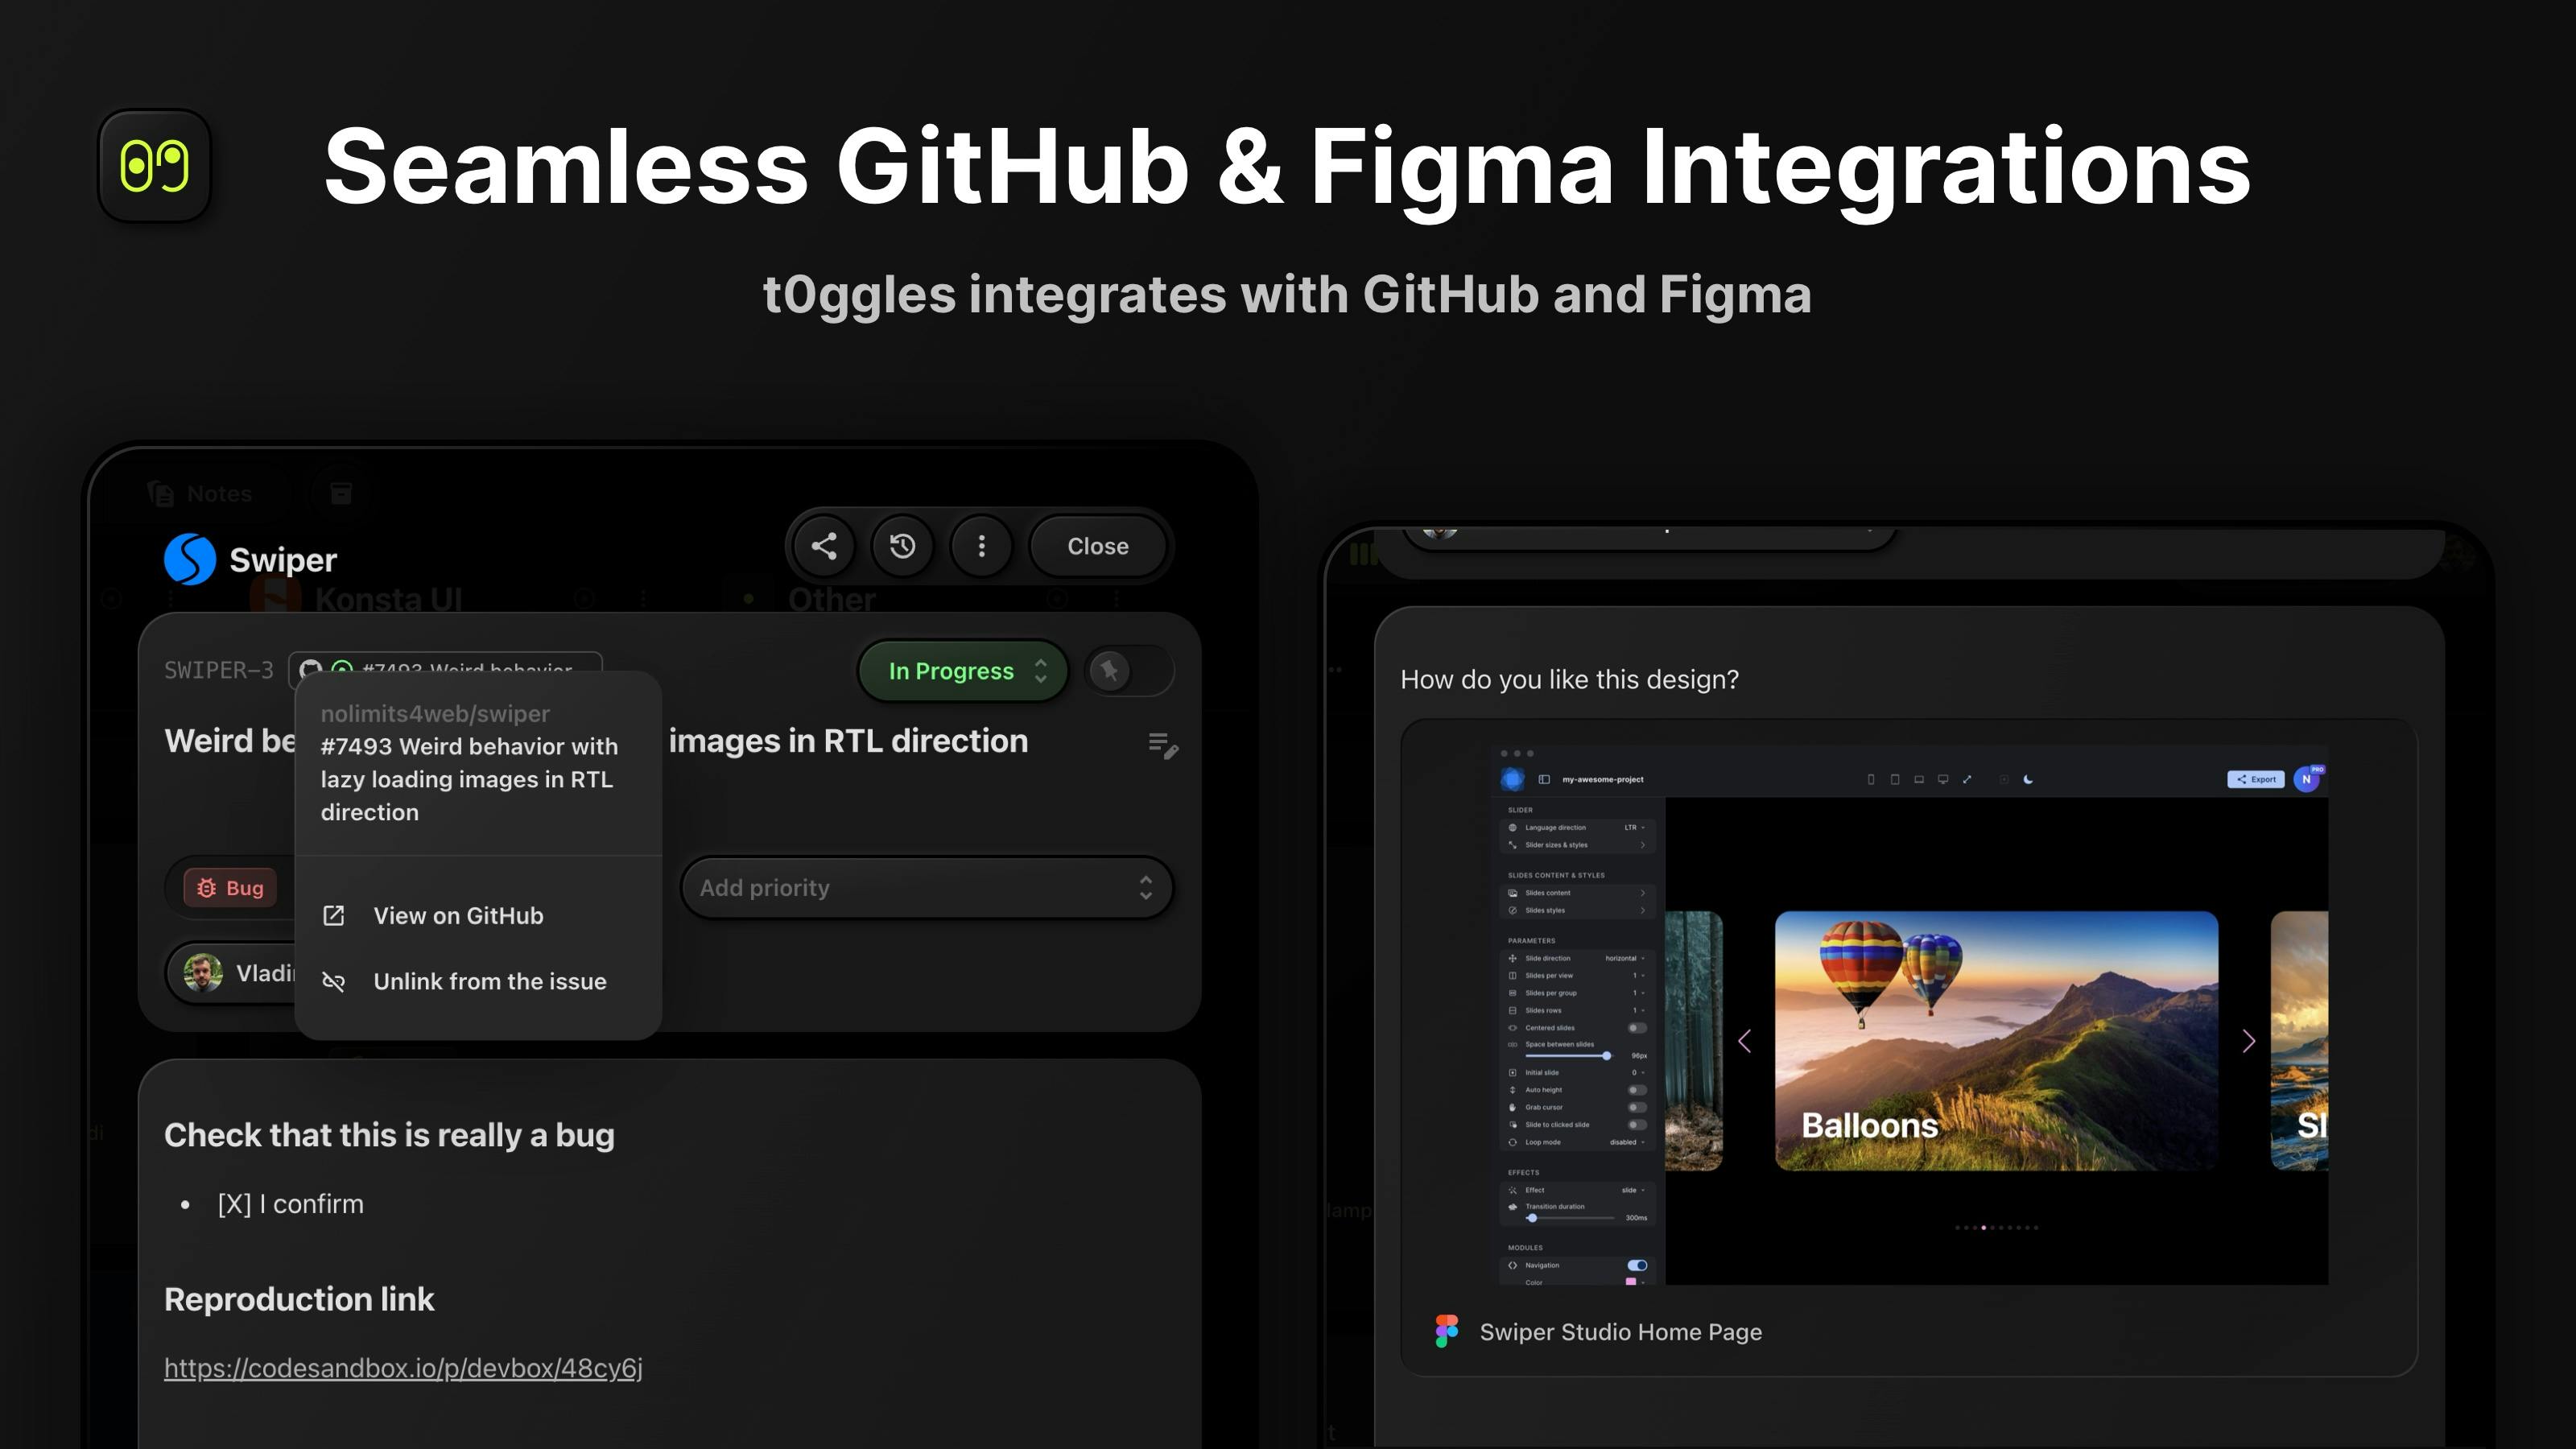
Task: Open the In Progress status dropdown
Action: coord(963,671)
